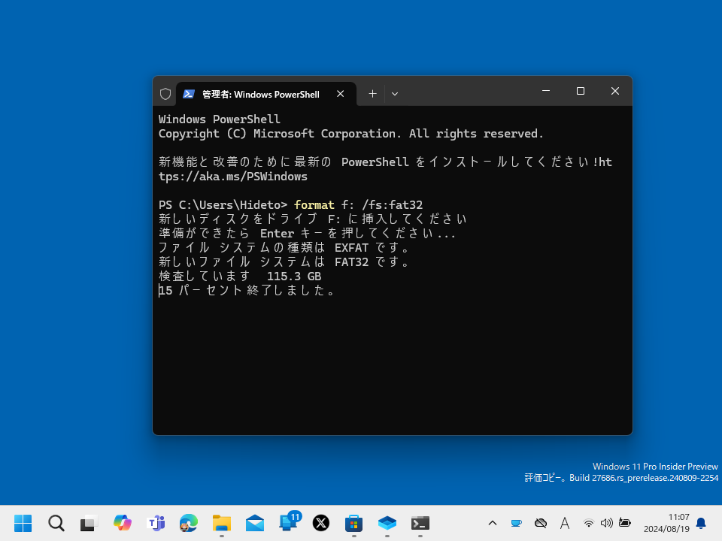Image resolution: width=722 pixels, height=541 pixels.
Task: Open Microsoft Edge from the taskbar
Action: [x=188, y=523]
